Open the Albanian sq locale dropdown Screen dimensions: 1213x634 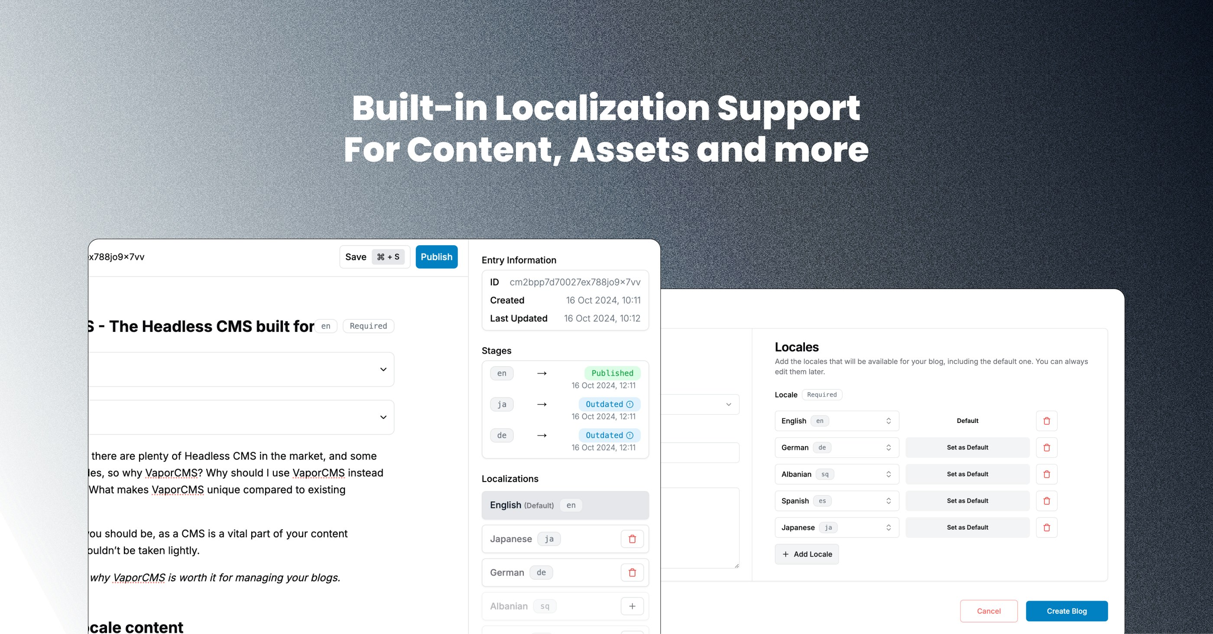point(837,475)
